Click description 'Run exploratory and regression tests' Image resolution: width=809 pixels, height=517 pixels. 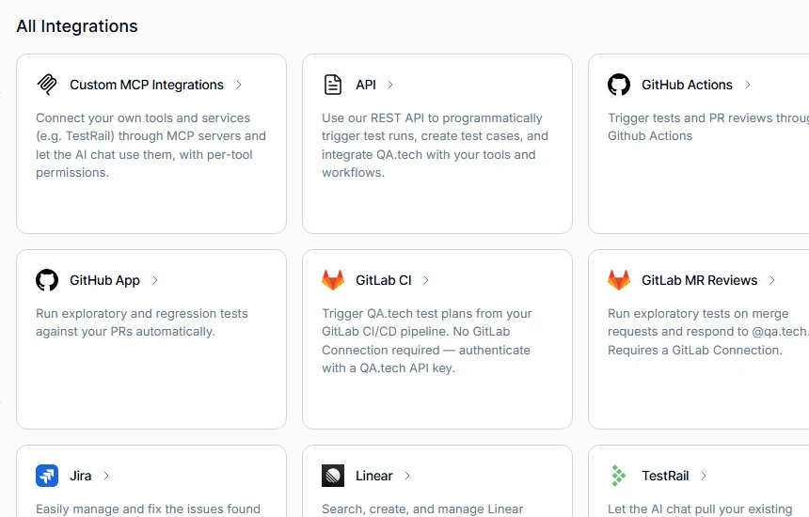click(x=142, y=313)
